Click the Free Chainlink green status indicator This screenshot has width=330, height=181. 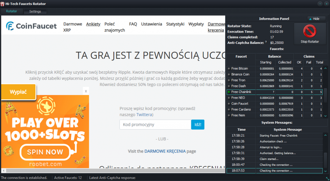coord(229,92)
